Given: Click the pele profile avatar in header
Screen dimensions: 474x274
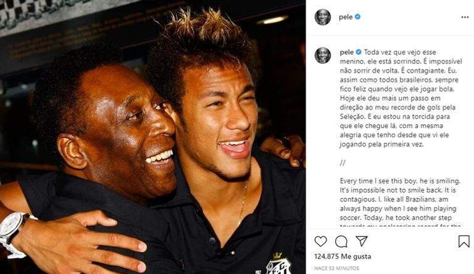Looking at the screenshot, I should 323,17.
